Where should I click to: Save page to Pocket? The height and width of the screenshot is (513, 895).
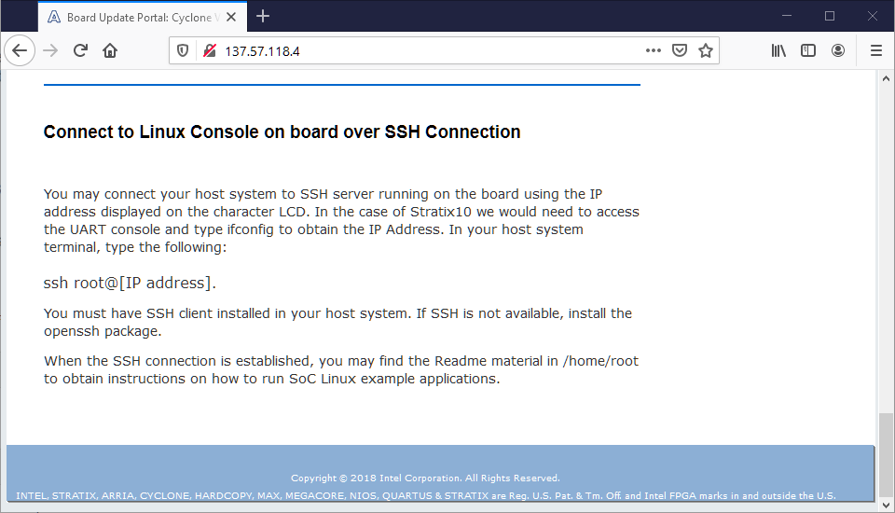click(680, 50)
